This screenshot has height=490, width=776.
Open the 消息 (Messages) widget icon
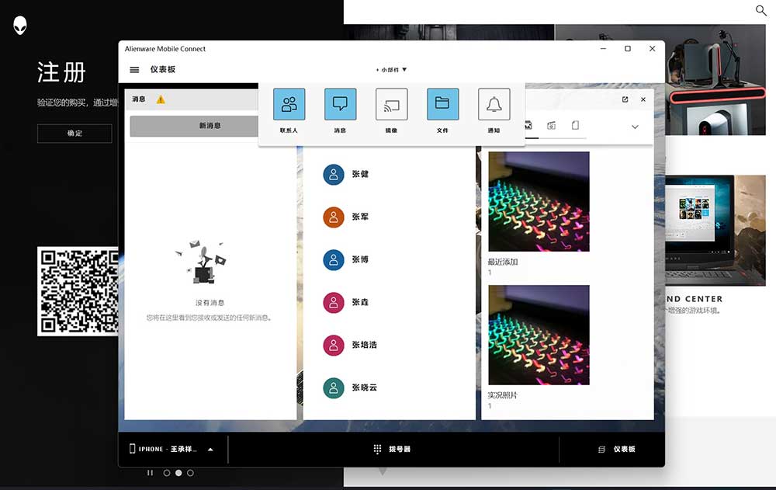coord(341,104)
